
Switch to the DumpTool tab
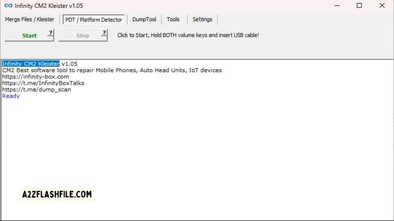pos(144,19)
